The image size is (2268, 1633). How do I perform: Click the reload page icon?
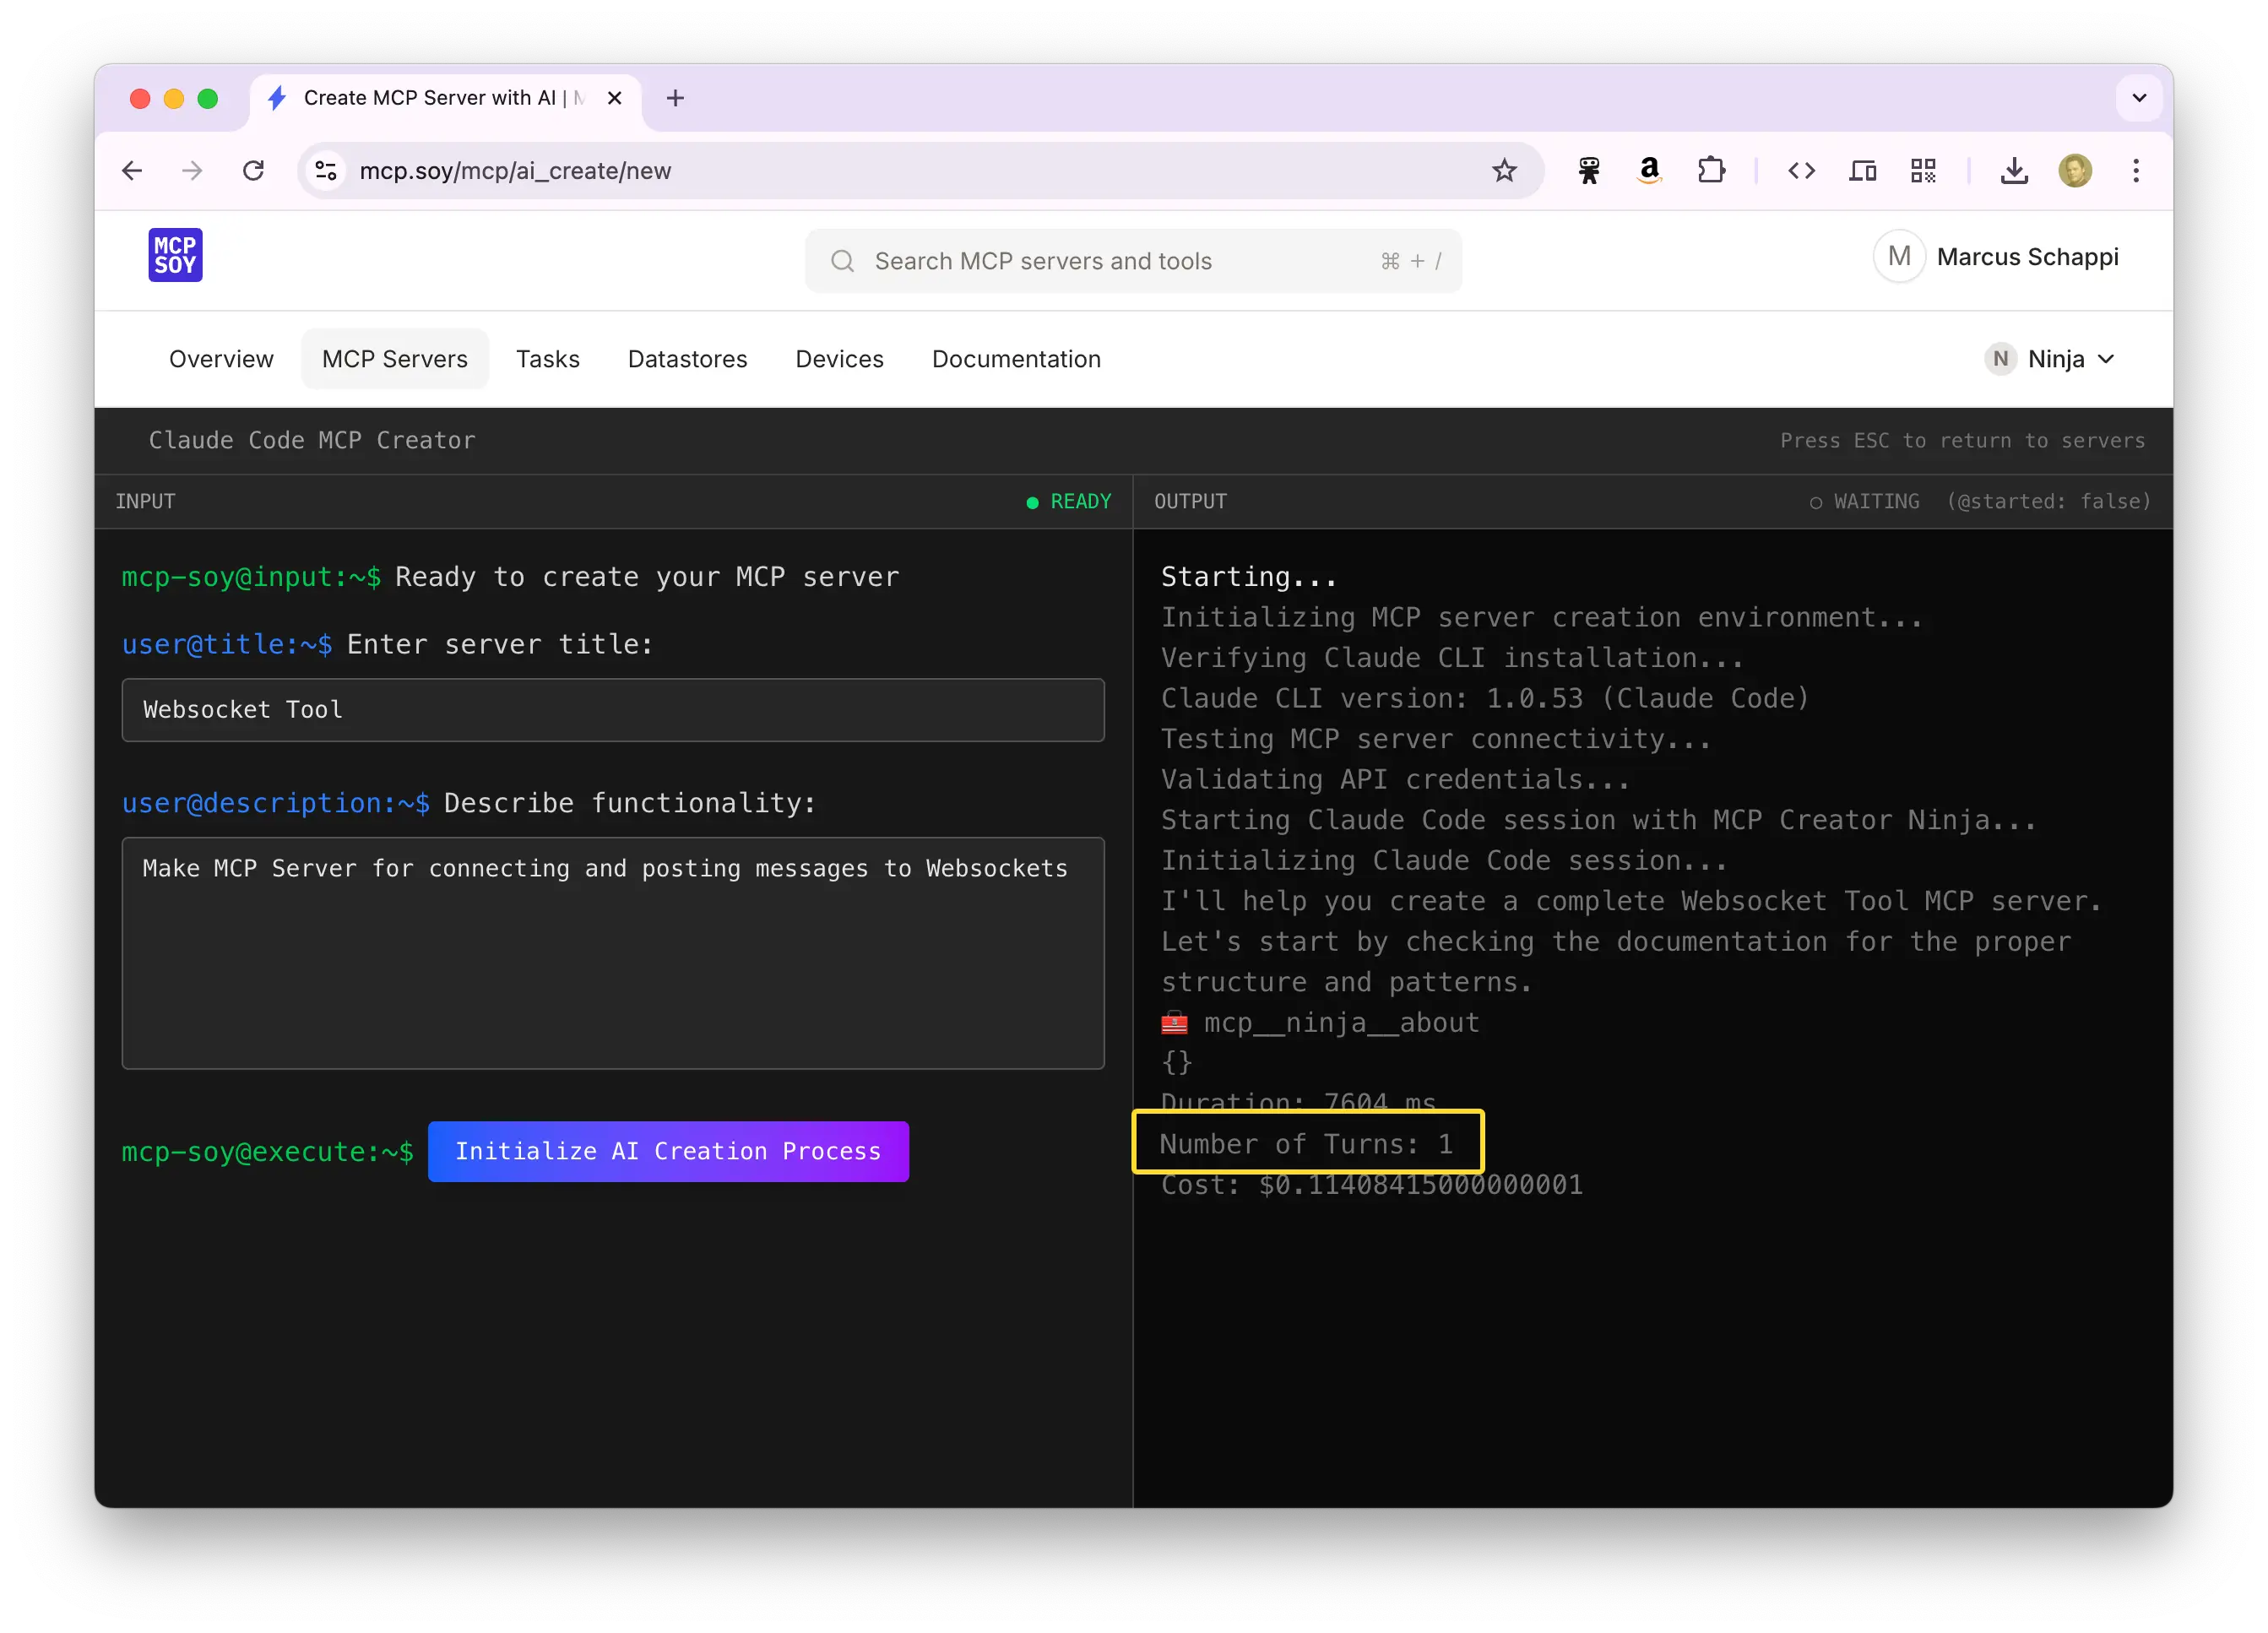pos(254,171)
